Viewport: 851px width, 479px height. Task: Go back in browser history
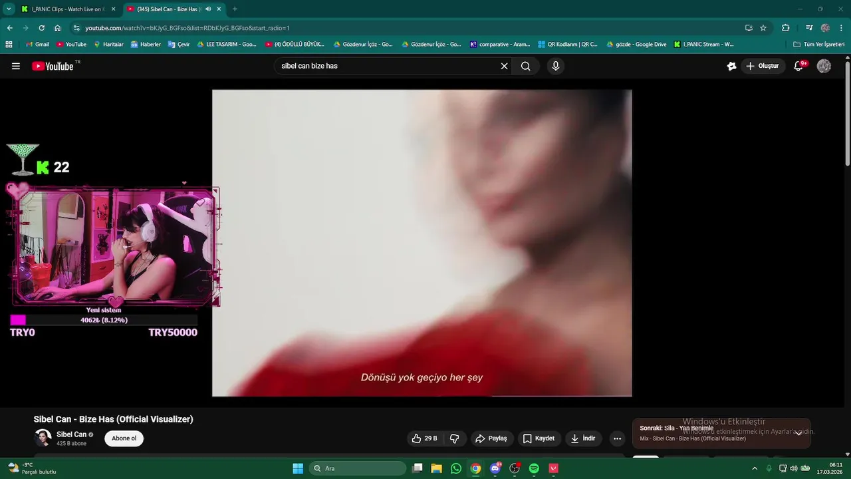click(x=10, y=28)
